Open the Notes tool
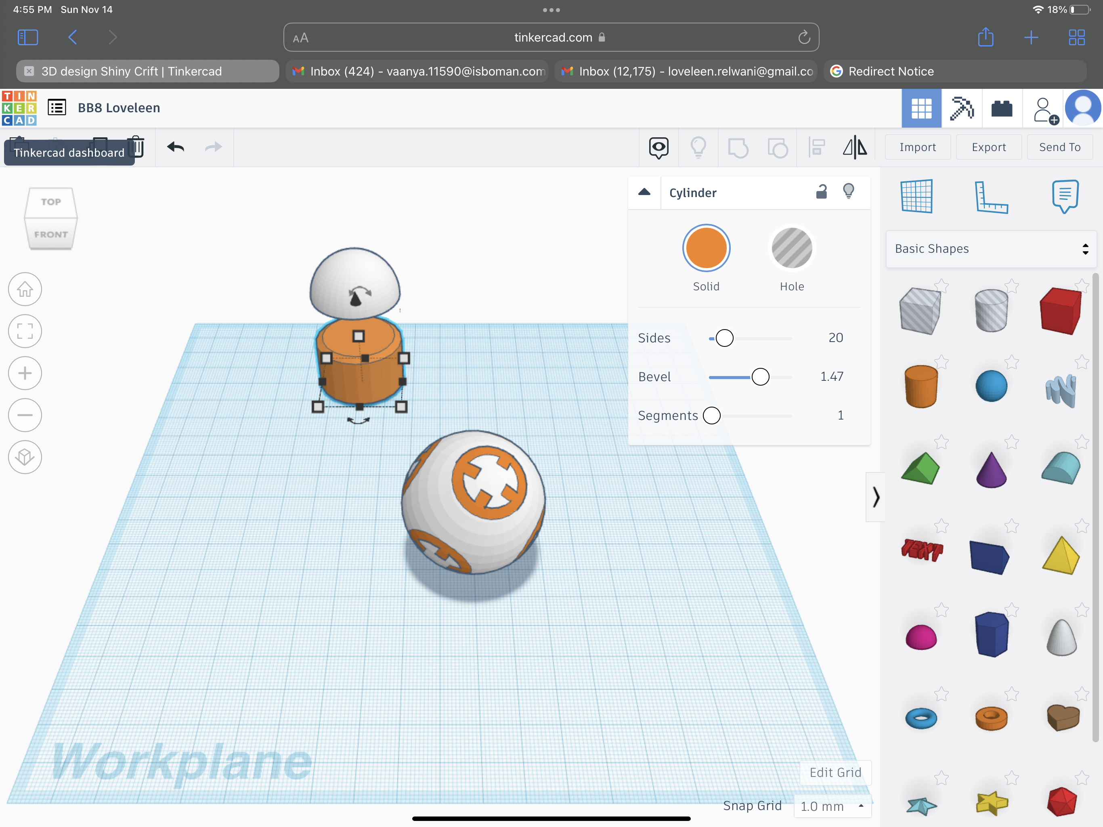The width and height of the screenshot is (1103, 827). pyautogui.click(x=1065, y=197)
